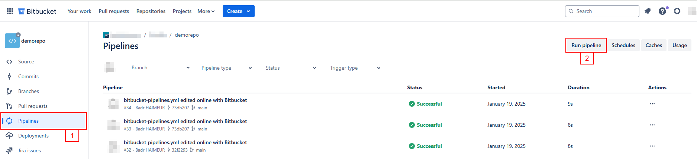697x159 pixels.
Task: Click the Run pipeline button
Action: coord(586,45)
